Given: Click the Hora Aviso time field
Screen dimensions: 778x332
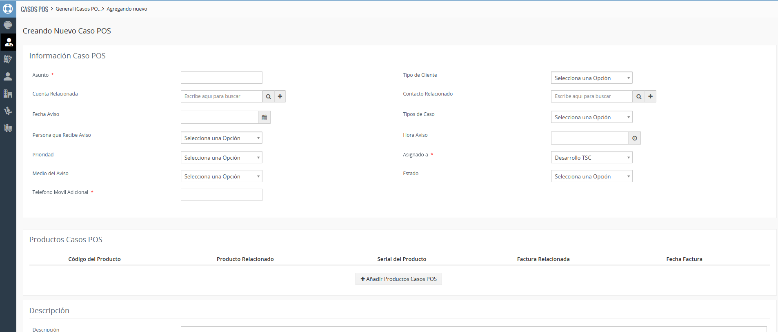Looking at the screenshot, I should (589, 138).
